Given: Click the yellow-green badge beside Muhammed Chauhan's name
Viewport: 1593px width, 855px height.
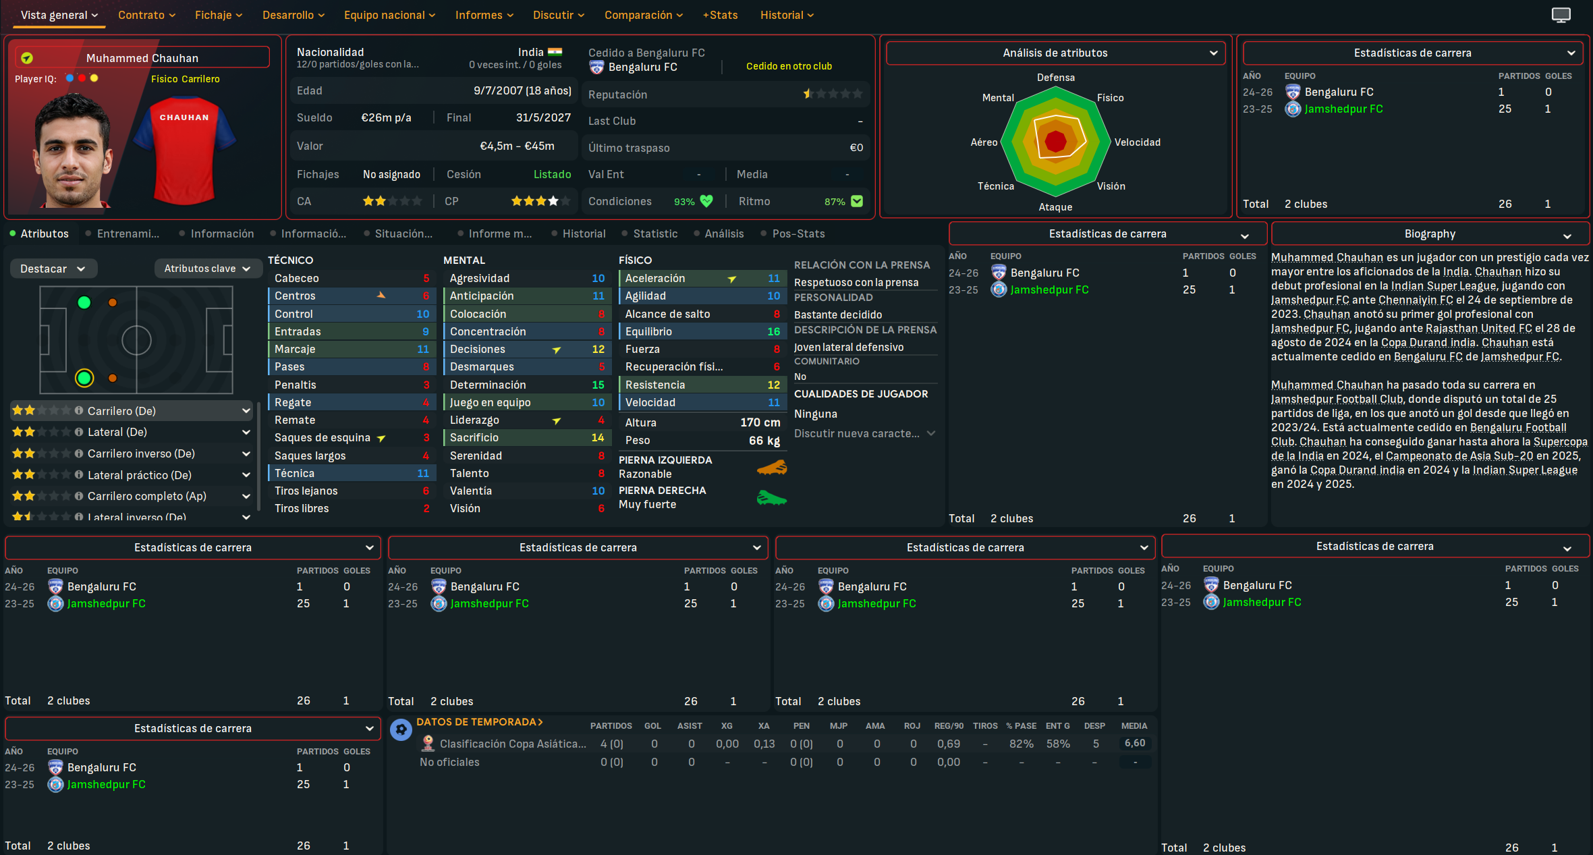Looking at the screenshot, I should pos(27,58).
